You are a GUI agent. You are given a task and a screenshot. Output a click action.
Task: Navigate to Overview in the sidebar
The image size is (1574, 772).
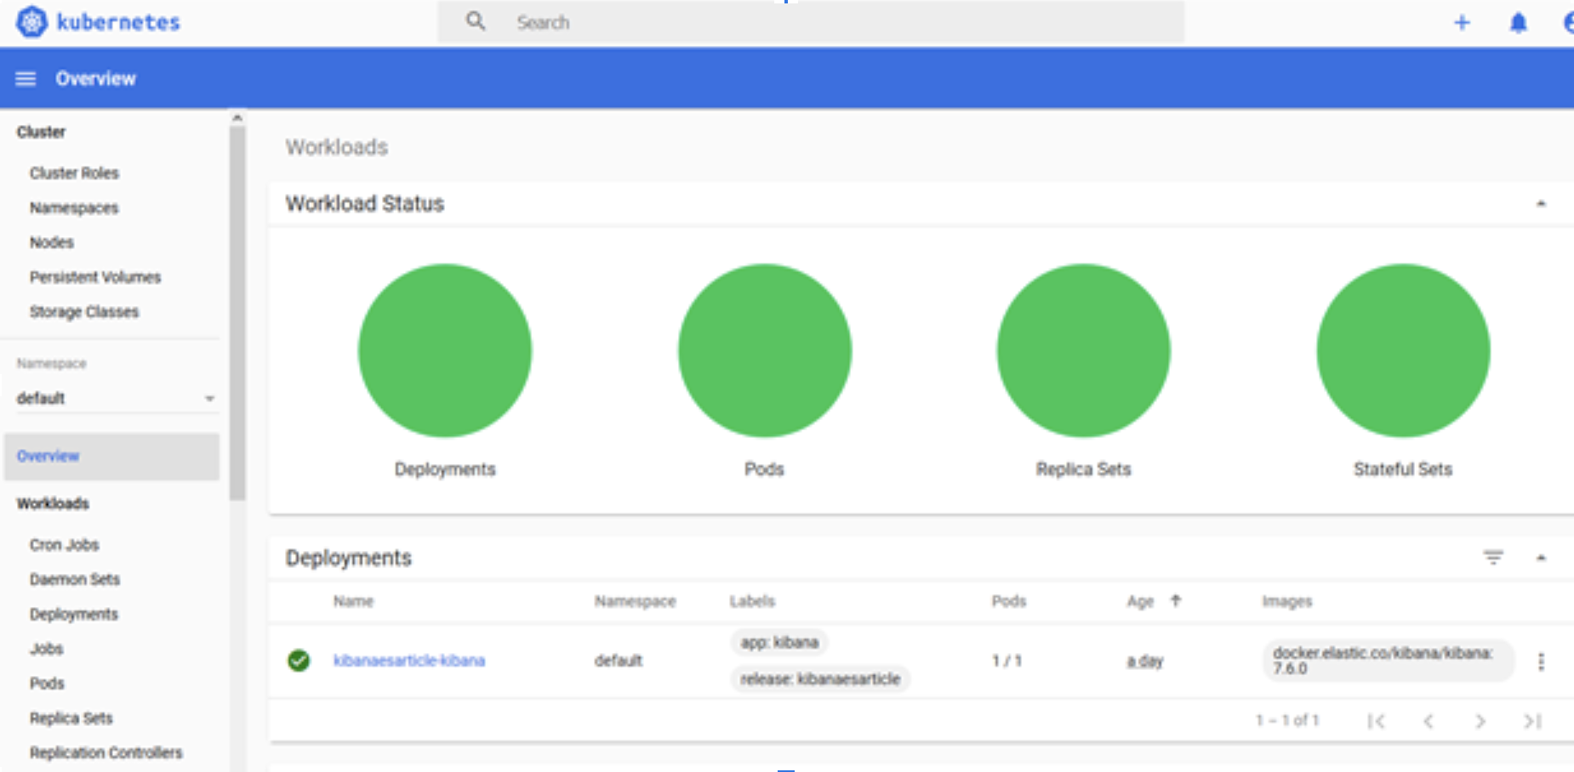48,456
